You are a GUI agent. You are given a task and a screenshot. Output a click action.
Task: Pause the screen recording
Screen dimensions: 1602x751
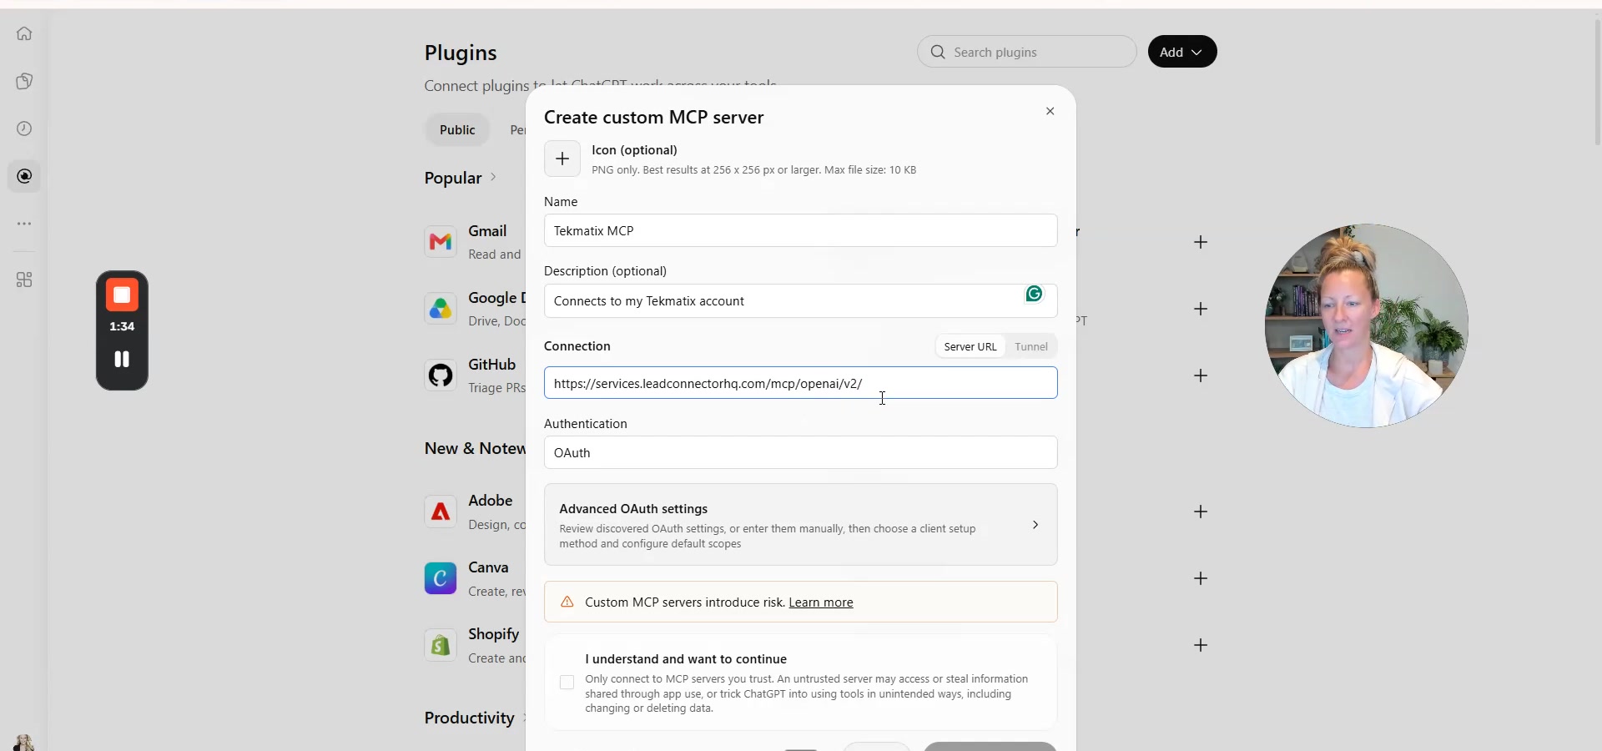click(122, 359)
